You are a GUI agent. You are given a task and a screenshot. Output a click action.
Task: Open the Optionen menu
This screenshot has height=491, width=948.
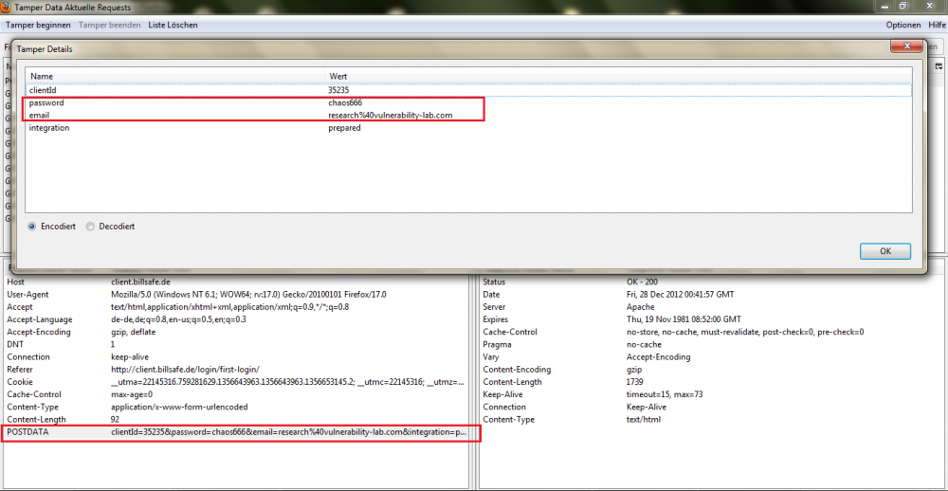902,25
